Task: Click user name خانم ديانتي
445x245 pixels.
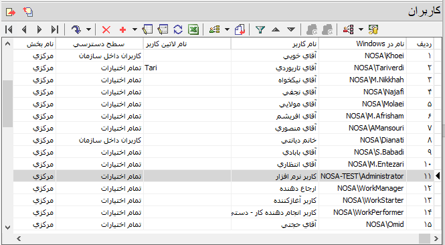Action: coord(298,141)
